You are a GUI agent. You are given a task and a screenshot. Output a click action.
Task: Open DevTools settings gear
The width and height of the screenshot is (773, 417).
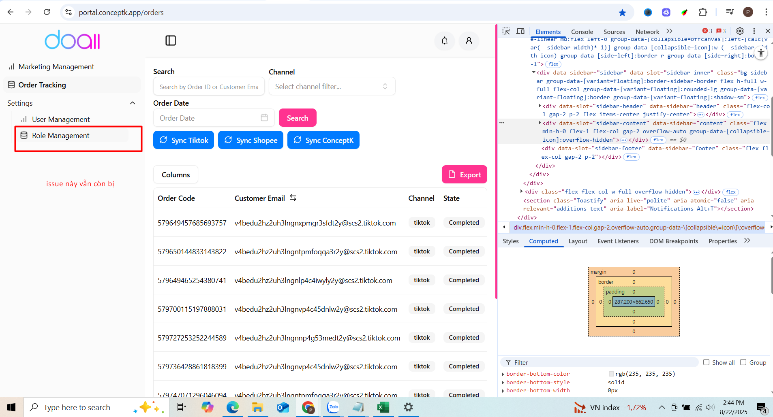pos(740,31)
